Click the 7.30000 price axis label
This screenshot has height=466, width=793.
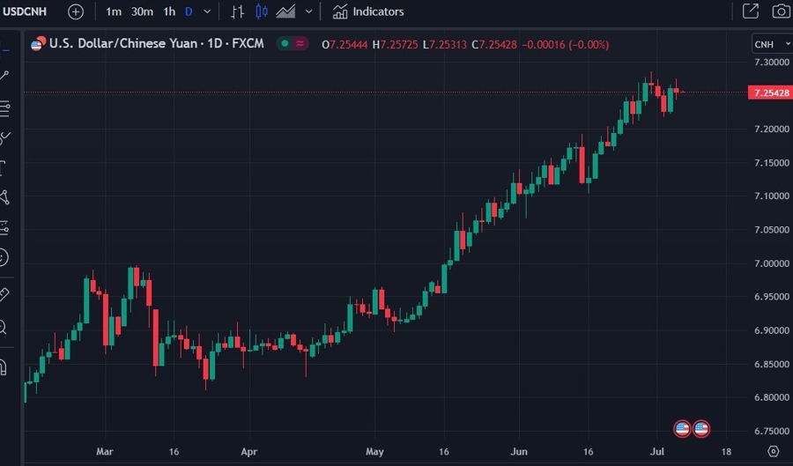[771, 63]
